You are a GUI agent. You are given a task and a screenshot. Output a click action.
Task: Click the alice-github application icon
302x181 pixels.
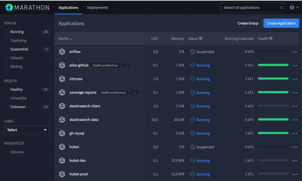[62, 65]
